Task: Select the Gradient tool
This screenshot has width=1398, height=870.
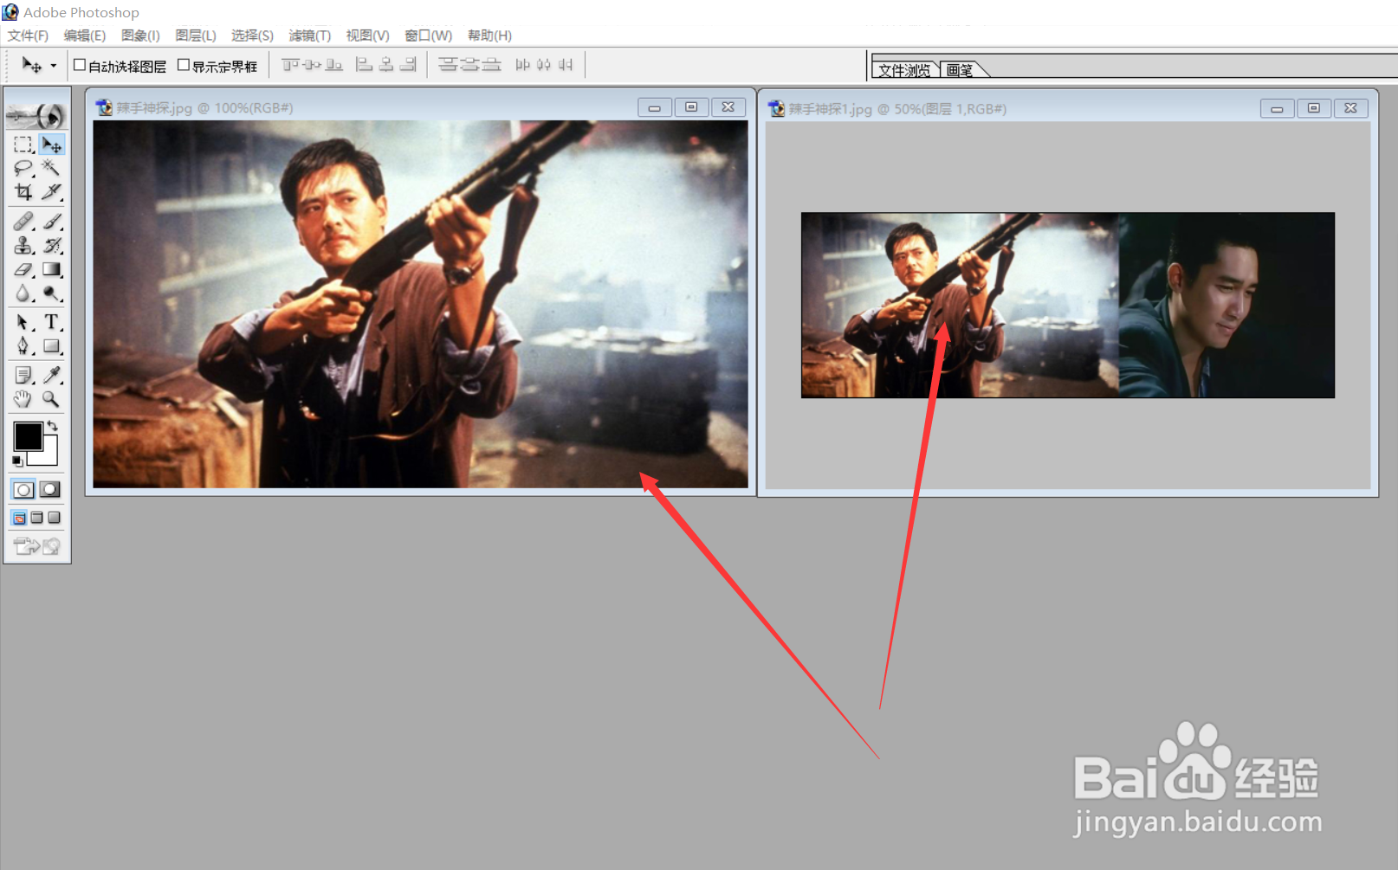Action: click(x=51, y=270)
